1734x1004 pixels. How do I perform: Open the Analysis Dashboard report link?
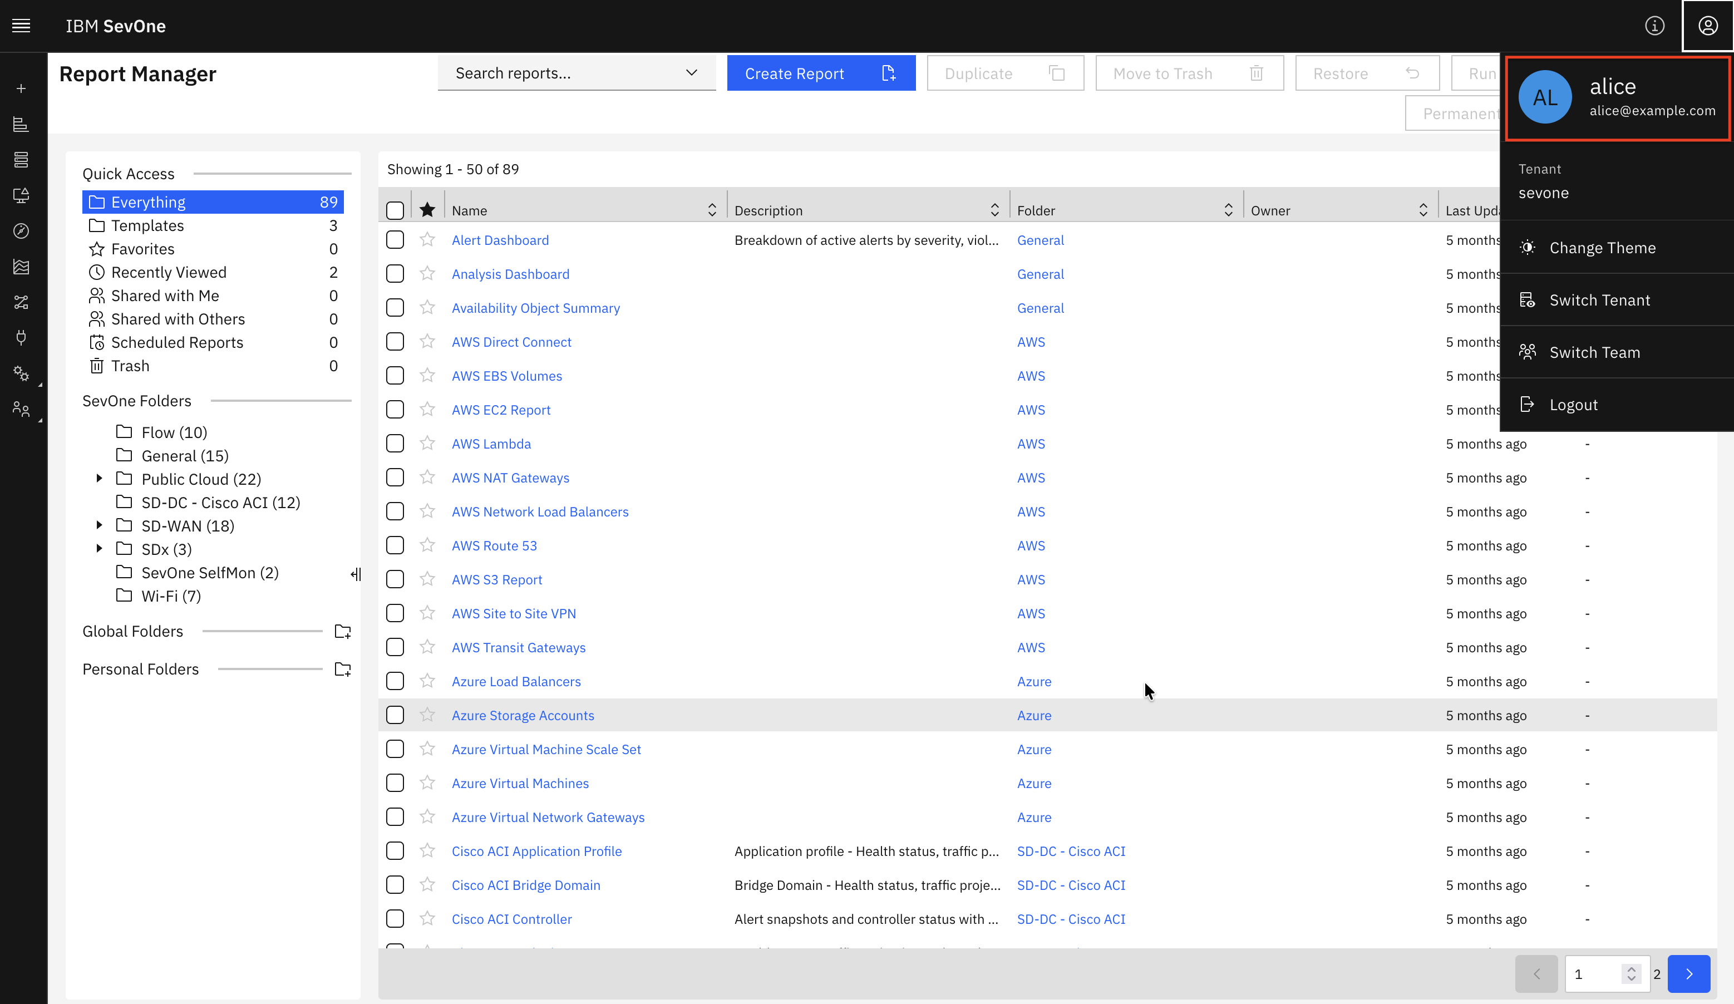click(x=510, y=274)
